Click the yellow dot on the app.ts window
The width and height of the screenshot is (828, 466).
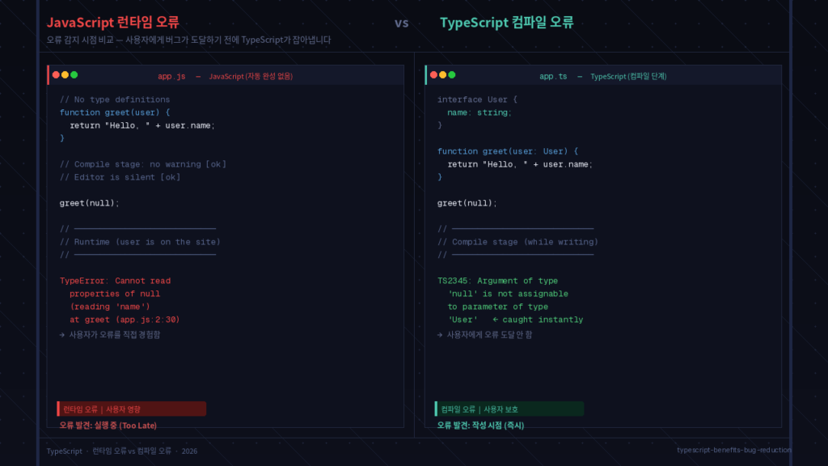point(442,74)
